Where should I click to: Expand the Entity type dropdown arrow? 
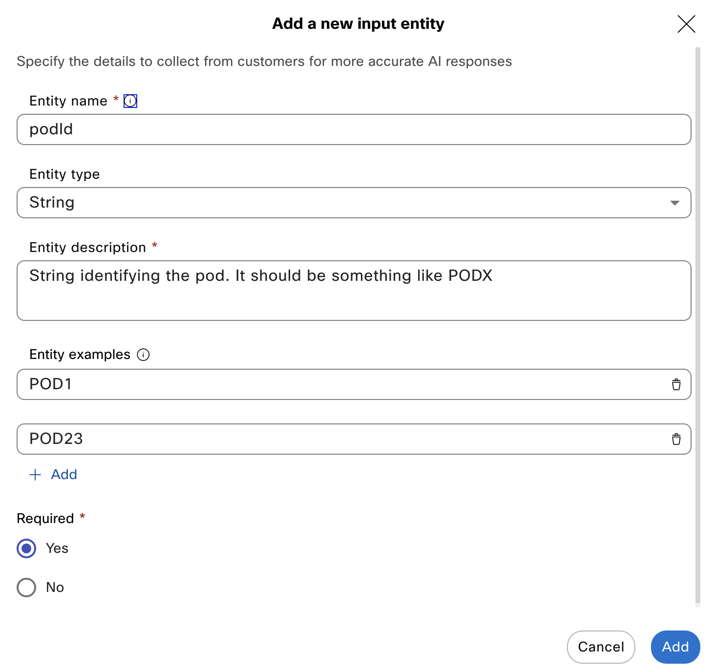pyautogui.click(x=674, y=203)
